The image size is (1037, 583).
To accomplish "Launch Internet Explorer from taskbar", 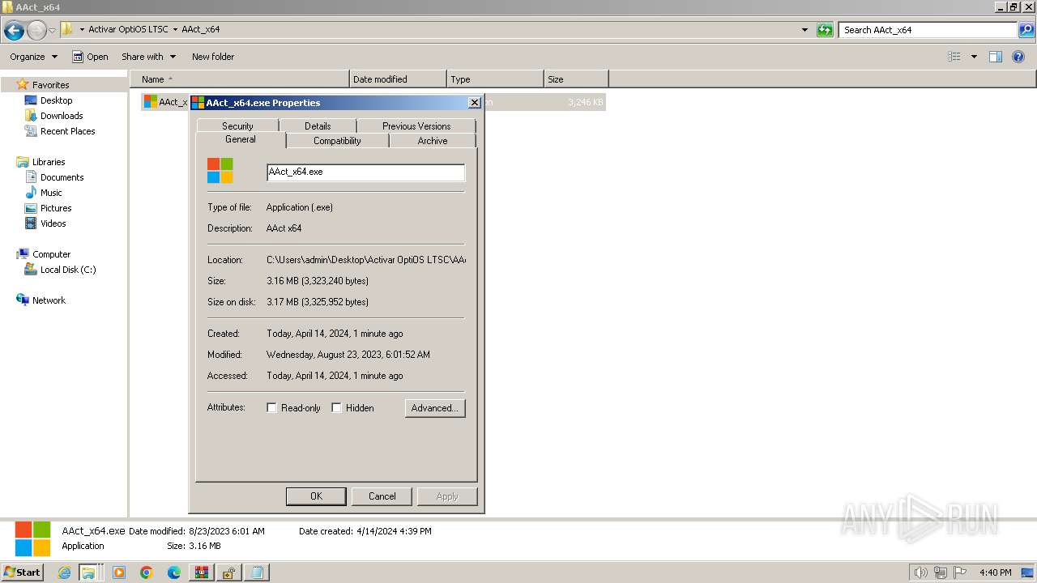I will tap(65, 572).
